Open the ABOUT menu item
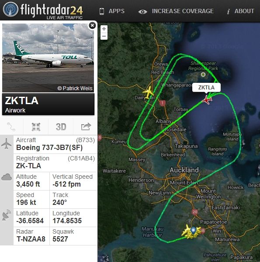260x262 pixels. (241, 11)
